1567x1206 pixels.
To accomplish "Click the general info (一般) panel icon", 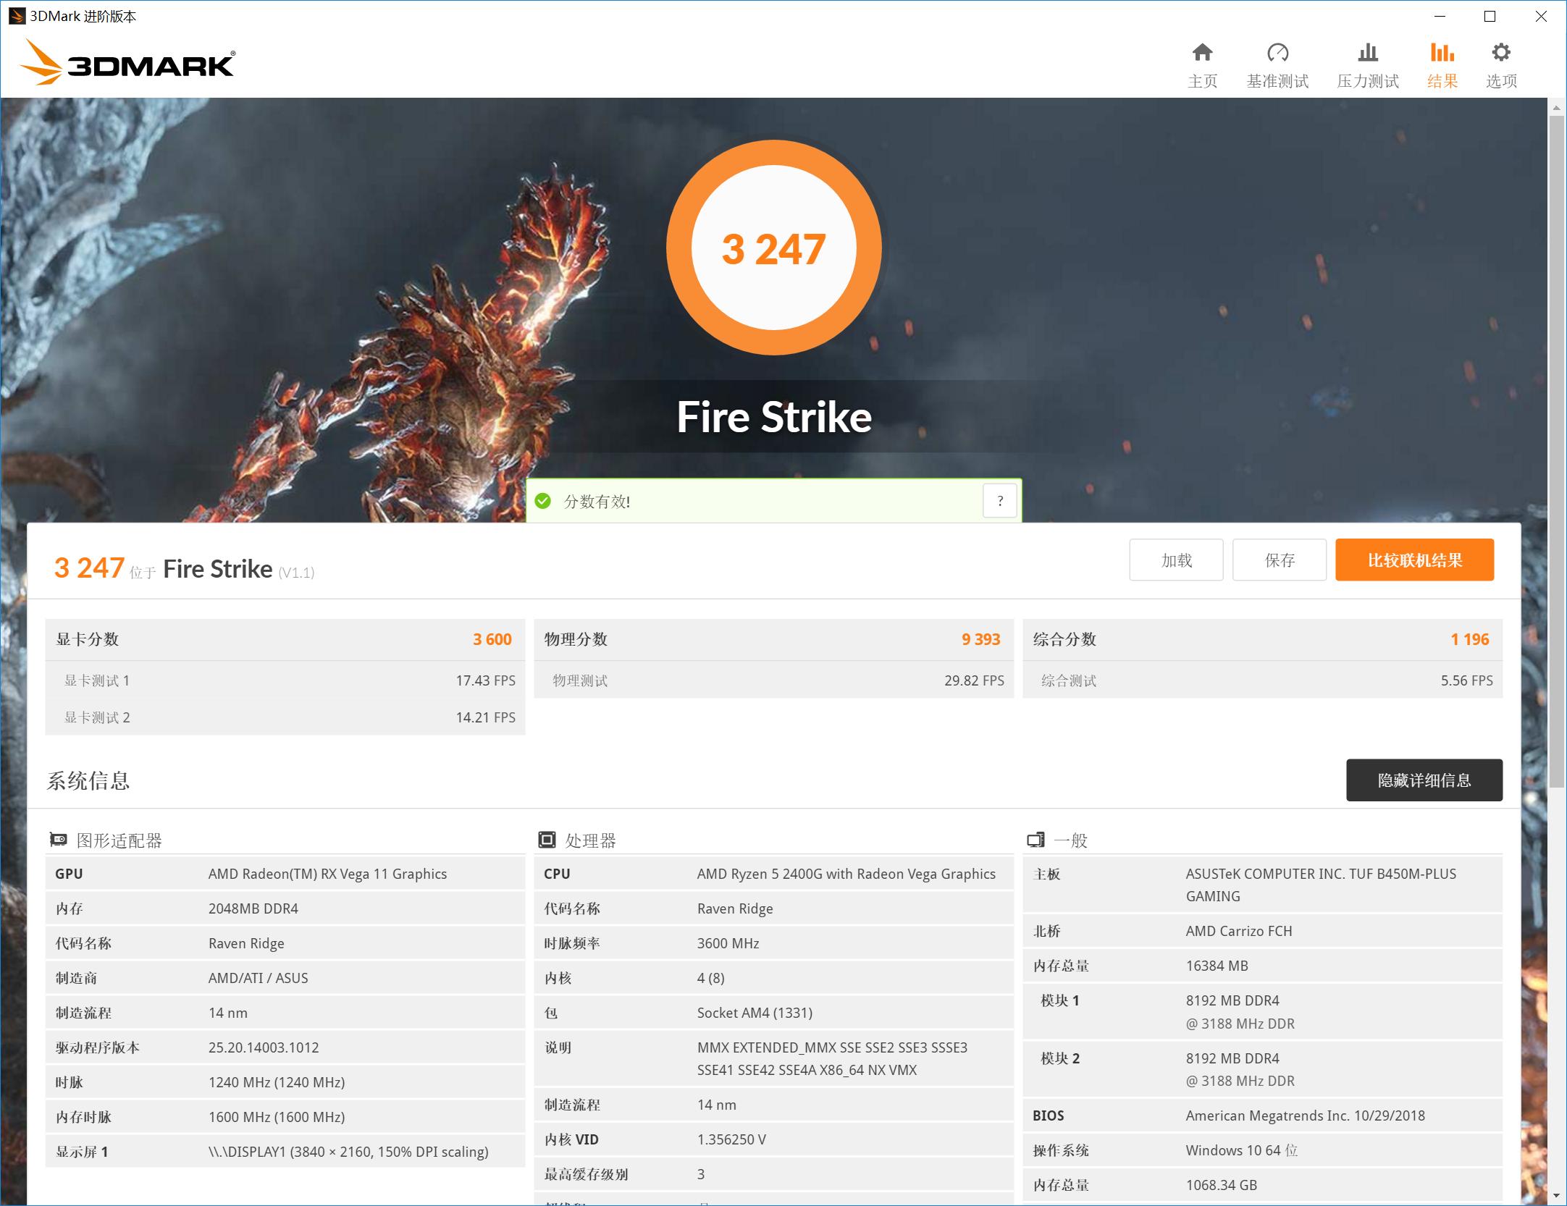I will [1035, 840].
